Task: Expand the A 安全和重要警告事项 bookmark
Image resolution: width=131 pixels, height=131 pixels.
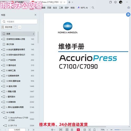Action: click(x=2, y=50)
